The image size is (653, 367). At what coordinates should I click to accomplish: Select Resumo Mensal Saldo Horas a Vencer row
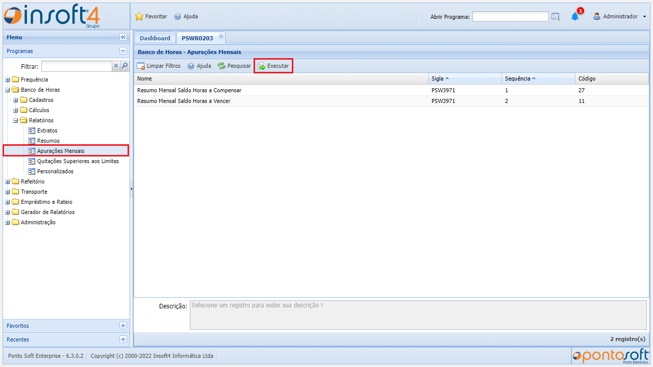tap(184, 101)
